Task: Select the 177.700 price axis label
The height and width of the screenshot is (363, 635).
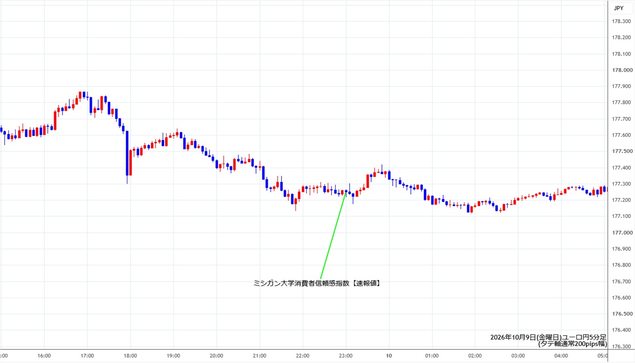Action: (620, 119)
